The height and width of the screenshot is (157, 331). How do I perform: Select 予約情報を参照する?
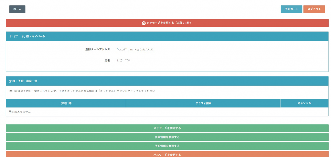(x=167, y=146)
